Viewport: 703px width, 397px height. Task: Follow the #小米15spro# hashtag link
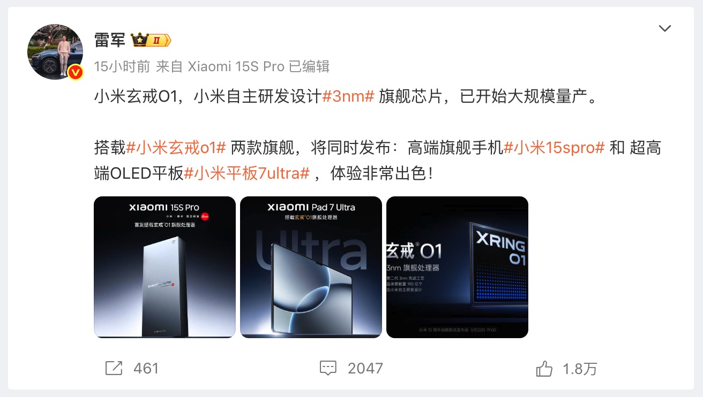click(554, 148)
